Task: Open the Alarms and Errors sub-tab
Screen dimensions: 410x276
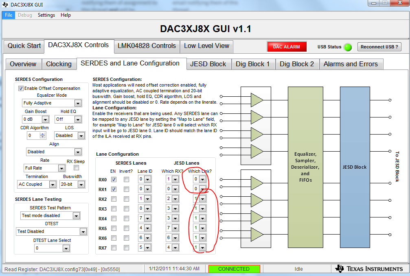Action: click(351, 64)
